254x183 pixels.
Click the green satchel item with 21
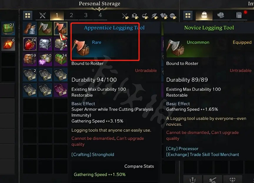pyautogui.click(x=8, y=28)
